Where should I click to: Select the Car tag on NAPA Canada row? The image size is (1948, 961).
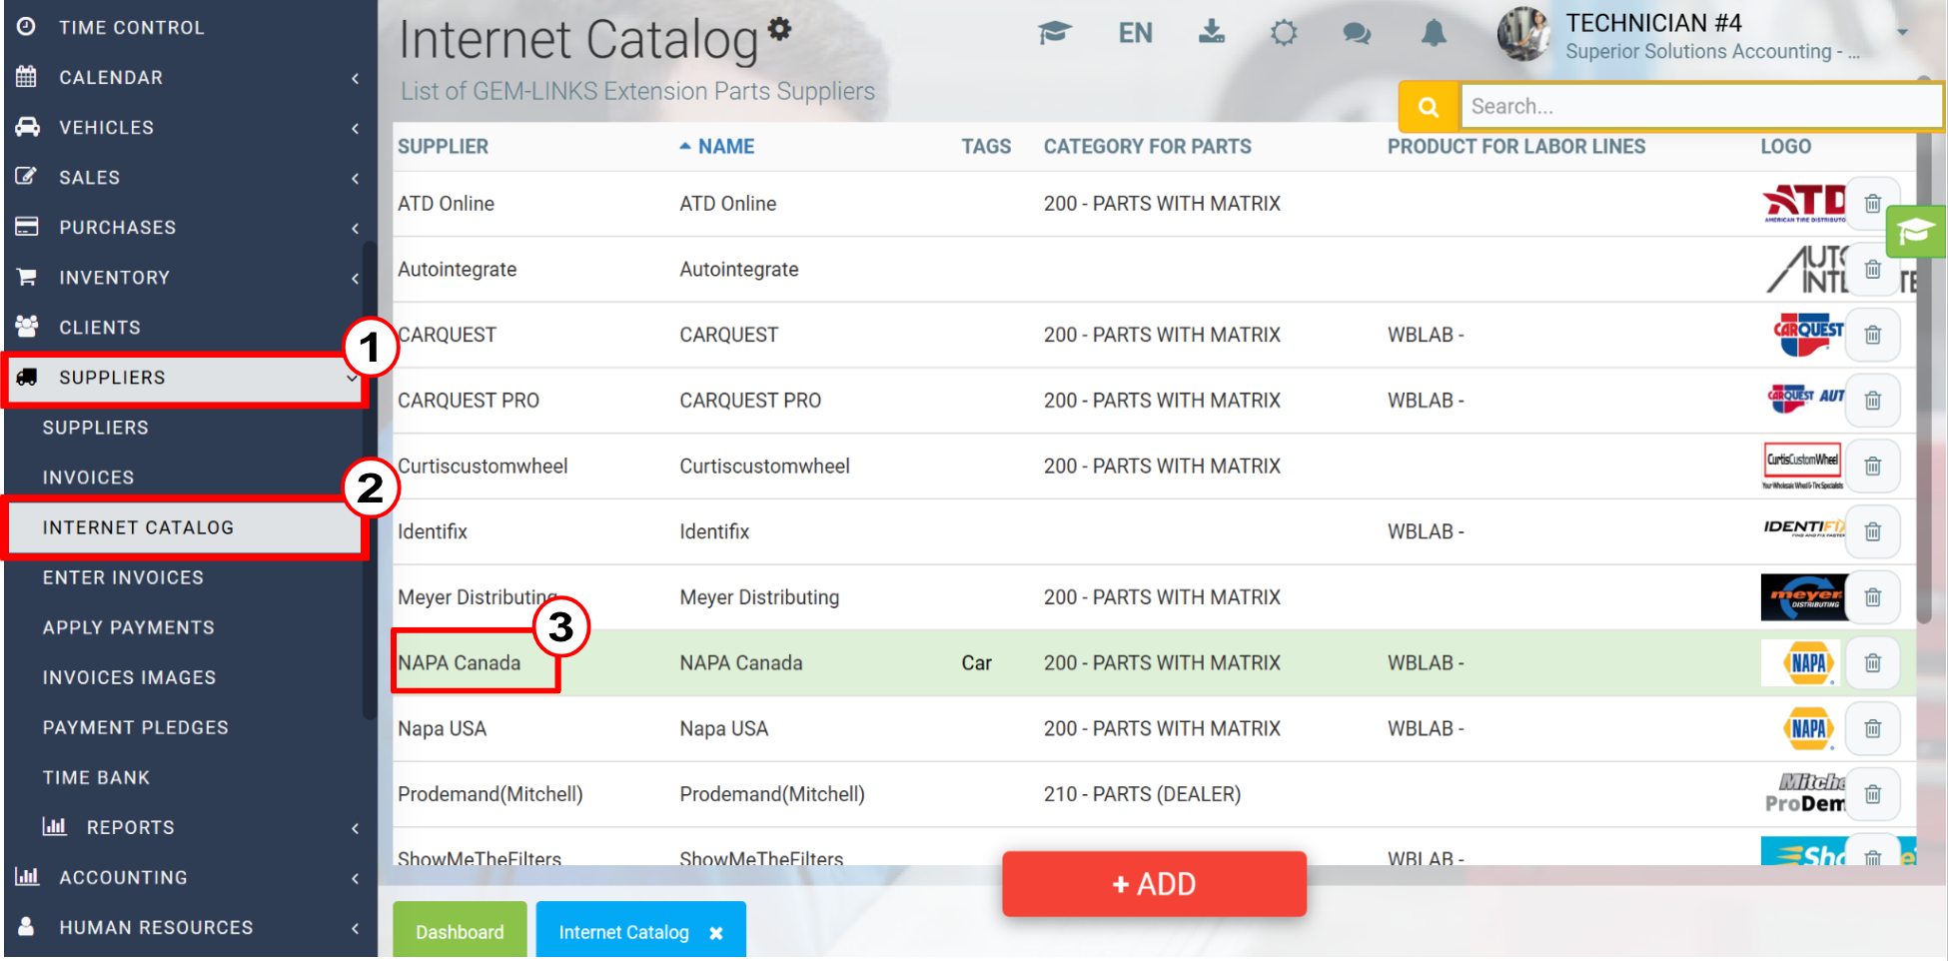coord(976,663)
